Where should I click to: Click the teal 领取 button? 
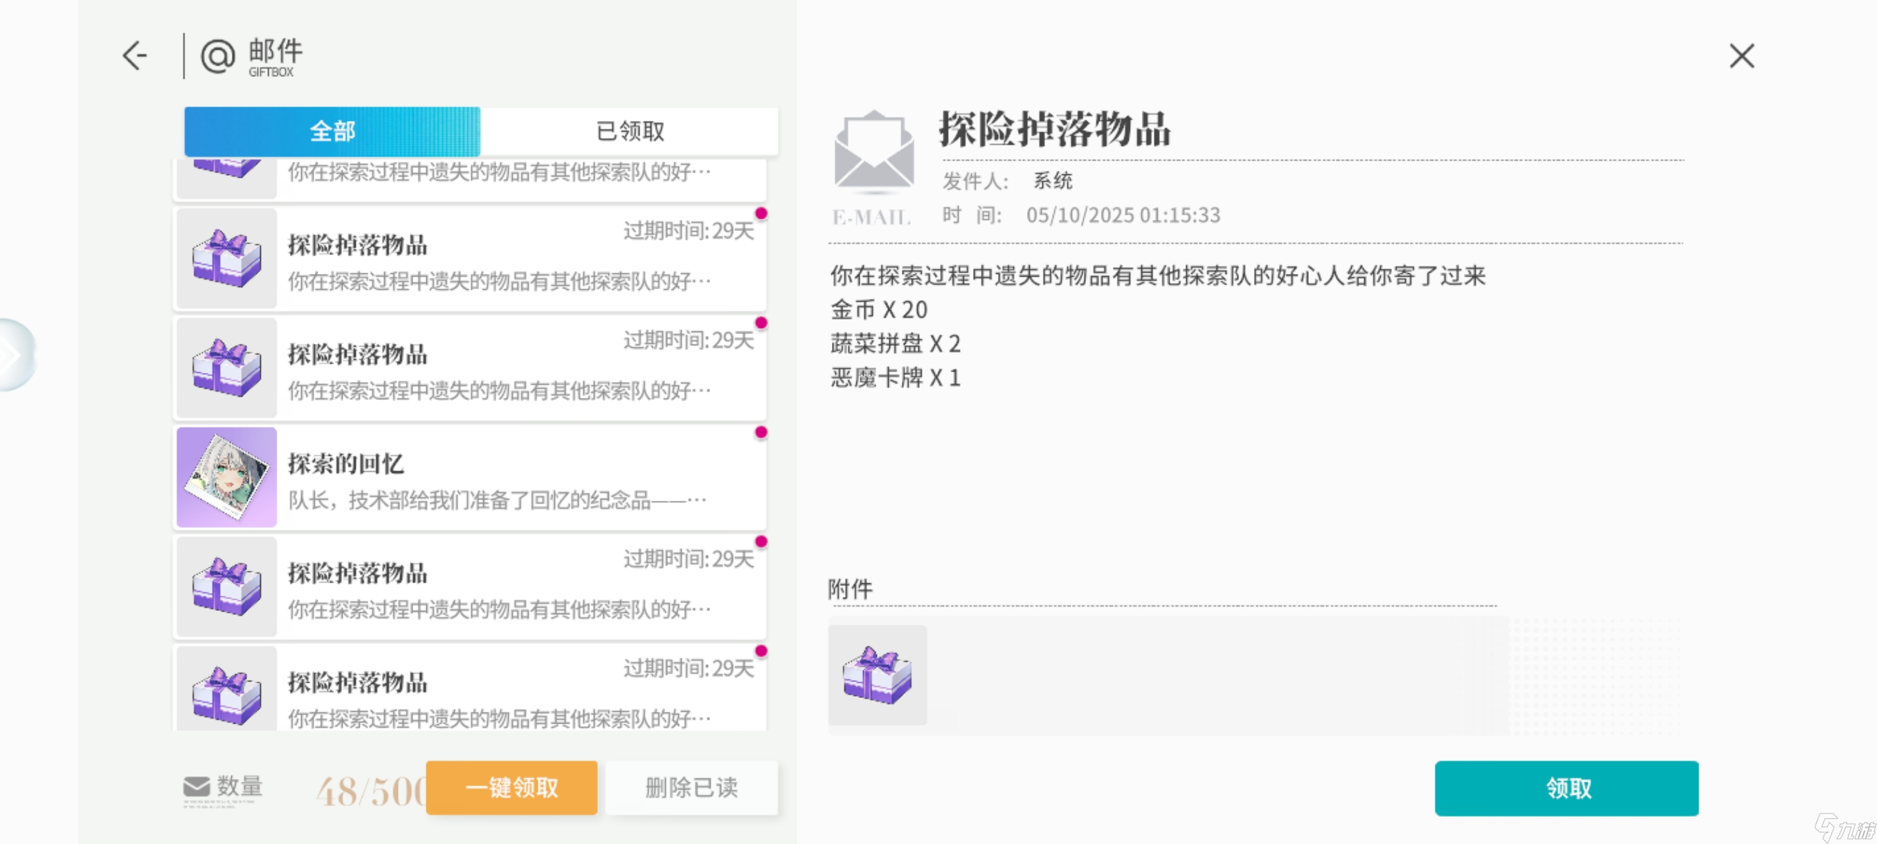click(x=1567, y=788)
